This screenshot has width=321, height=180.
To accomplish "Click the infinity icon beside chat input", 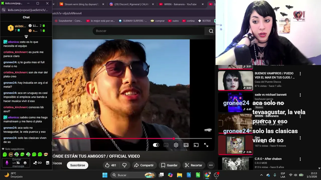I will (40, 163).
